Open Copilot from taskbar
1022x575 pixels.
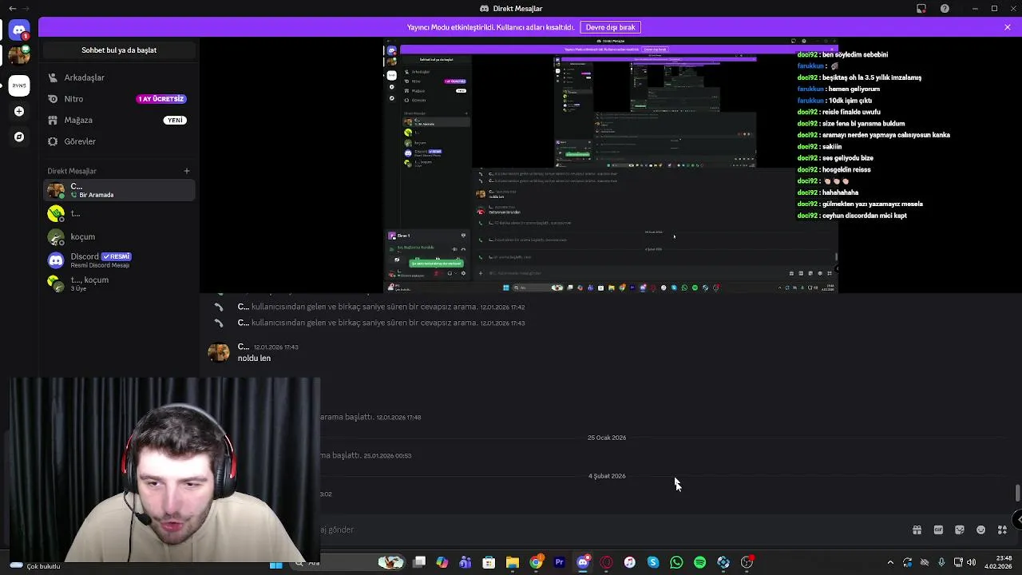[442, 563]
